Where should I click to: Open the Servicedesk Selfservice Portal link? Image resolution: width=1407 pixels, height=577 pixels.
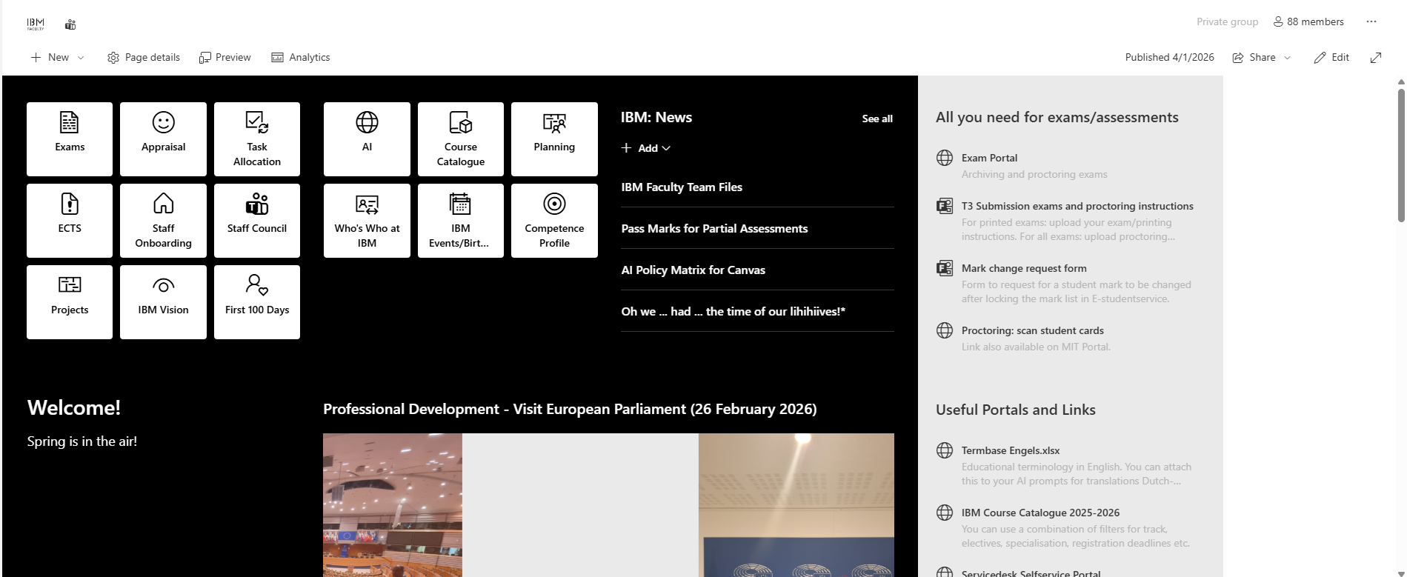1031,573
